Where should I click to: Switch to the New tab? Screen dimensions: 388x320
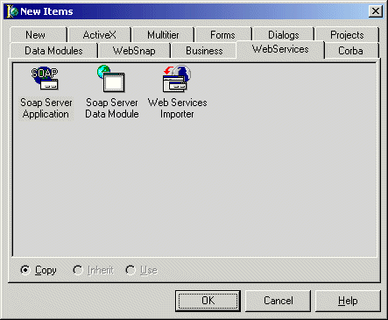pos(39,35)
